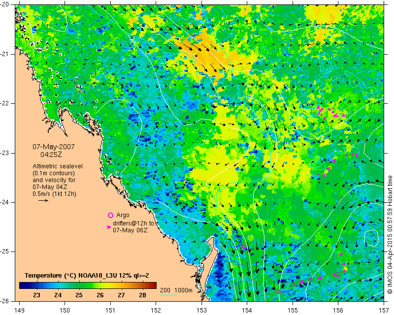Click the latitude axis label -25
Screen dimensions: 394x315
coord(5,252)
